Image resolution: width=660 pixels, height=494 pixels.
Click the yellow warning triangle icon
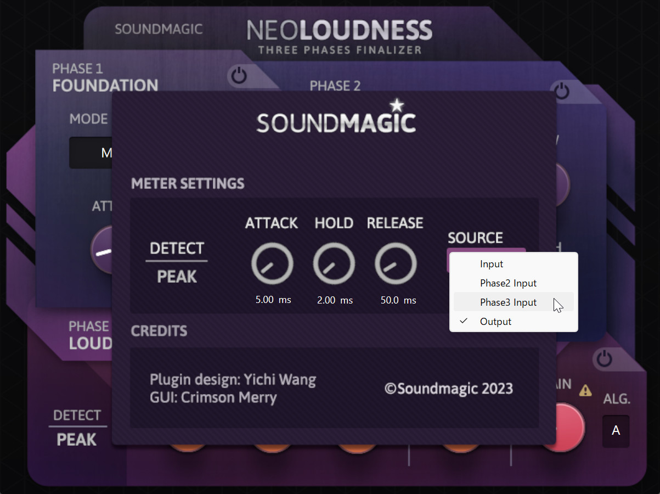click(586, 390)
